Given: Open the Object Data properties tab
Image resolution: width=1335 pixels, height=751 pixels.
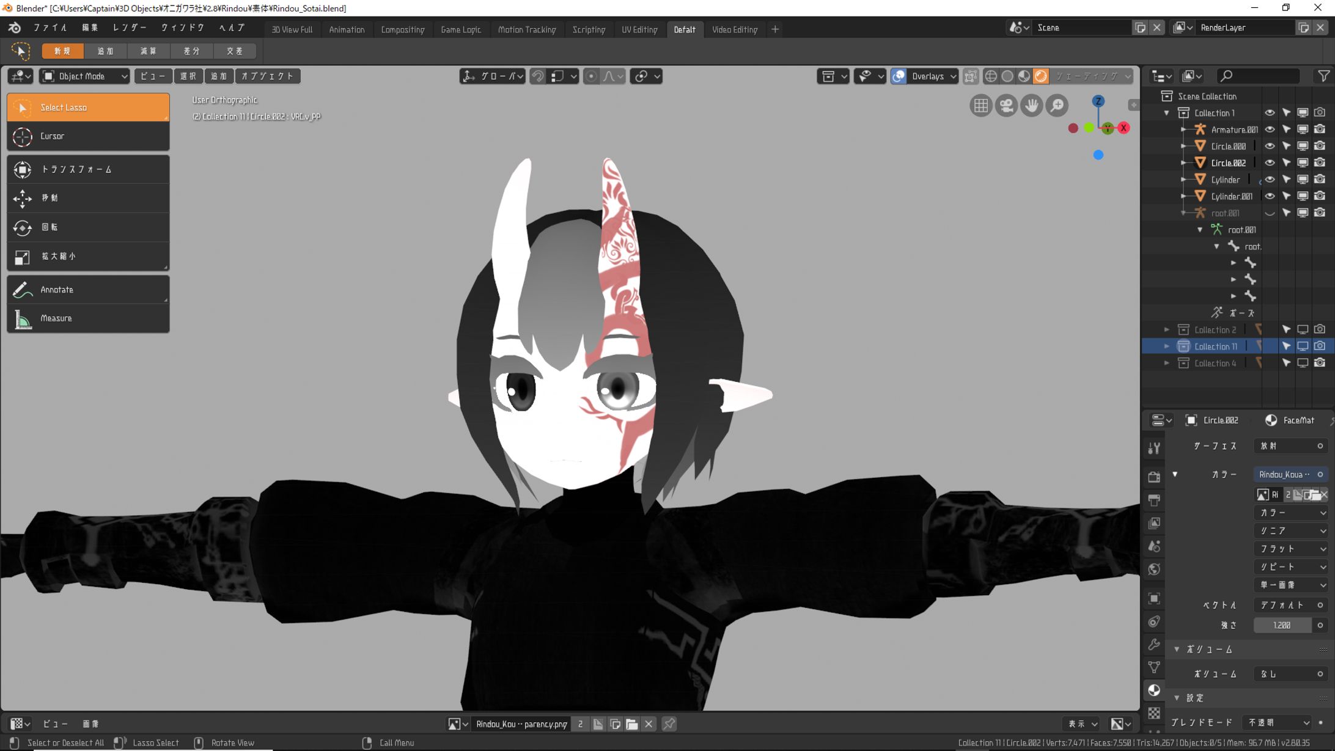Looking at the screenshot, I should click(1154, 667).
